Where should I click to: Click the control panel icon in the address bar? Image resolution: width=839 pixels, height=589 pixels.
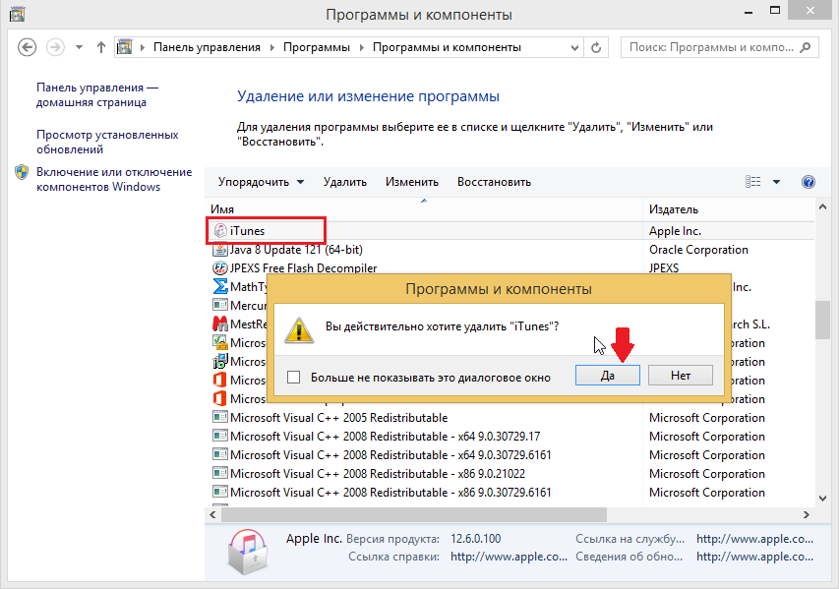[x=125, y=47]
